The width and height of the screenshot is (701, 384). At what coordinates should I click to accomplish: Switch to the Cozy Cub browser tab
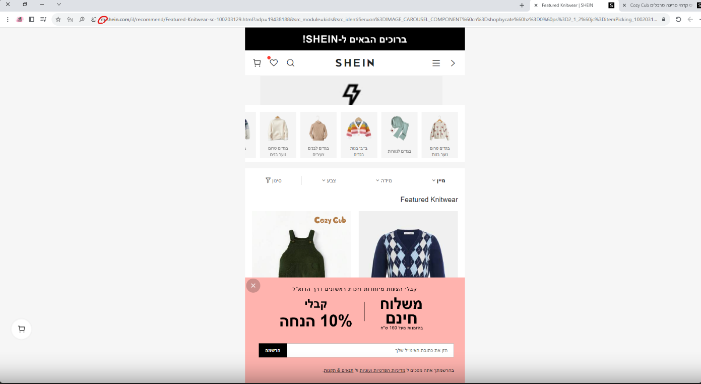click(x=659, y=5)
